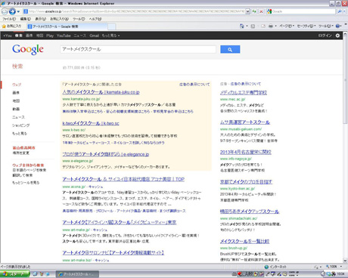Click the printer icon
Screen dimensions: 348x278
[271, 26]
